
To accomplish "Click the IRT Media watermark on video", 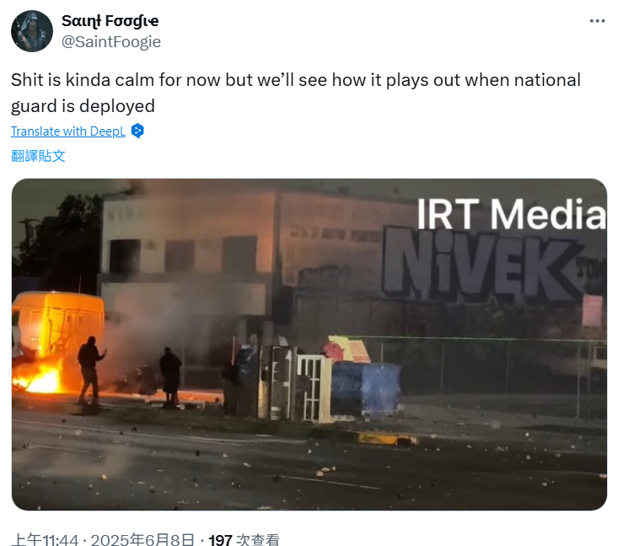I will (x=511, y=214).
